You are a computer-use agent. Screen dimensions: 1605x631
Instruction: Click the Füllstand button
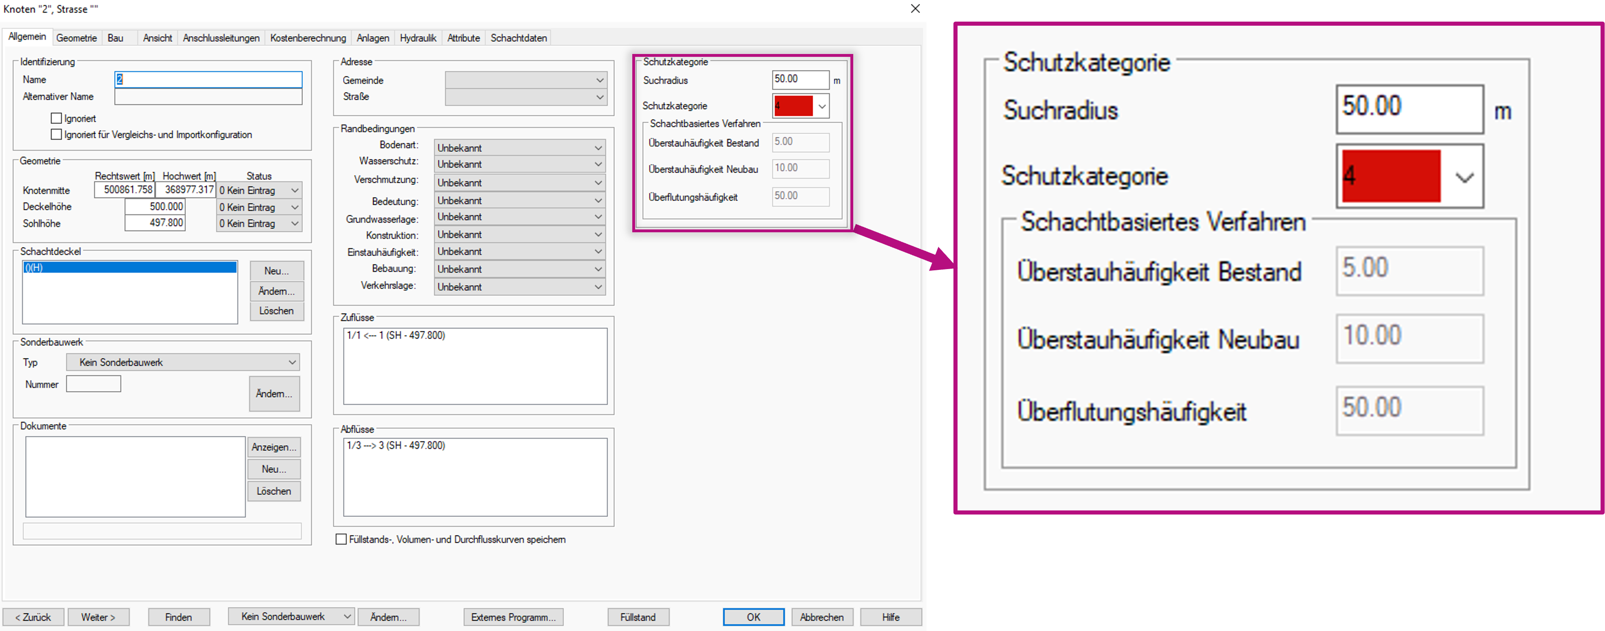pyautogui.click(x=638, y=617)
